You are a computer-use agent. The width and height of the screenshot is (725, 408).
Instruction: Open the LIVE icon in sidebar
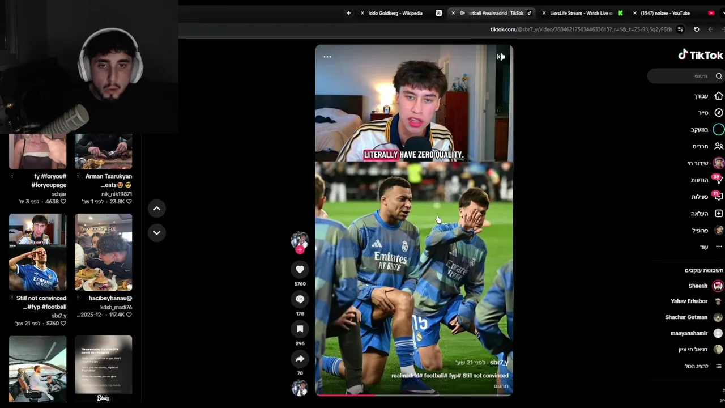(x=718, y=163)
